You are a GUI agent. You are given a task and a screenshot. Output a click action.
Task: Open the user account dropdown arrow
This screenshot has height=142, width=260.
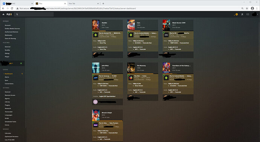(x=257, y=14)
